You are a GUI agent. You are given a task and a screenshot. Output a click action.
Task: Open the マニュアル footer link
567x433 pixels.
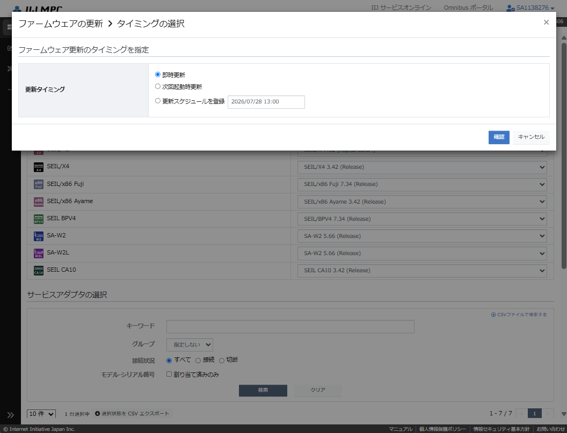pyautogui.click(x=401, y=429)
